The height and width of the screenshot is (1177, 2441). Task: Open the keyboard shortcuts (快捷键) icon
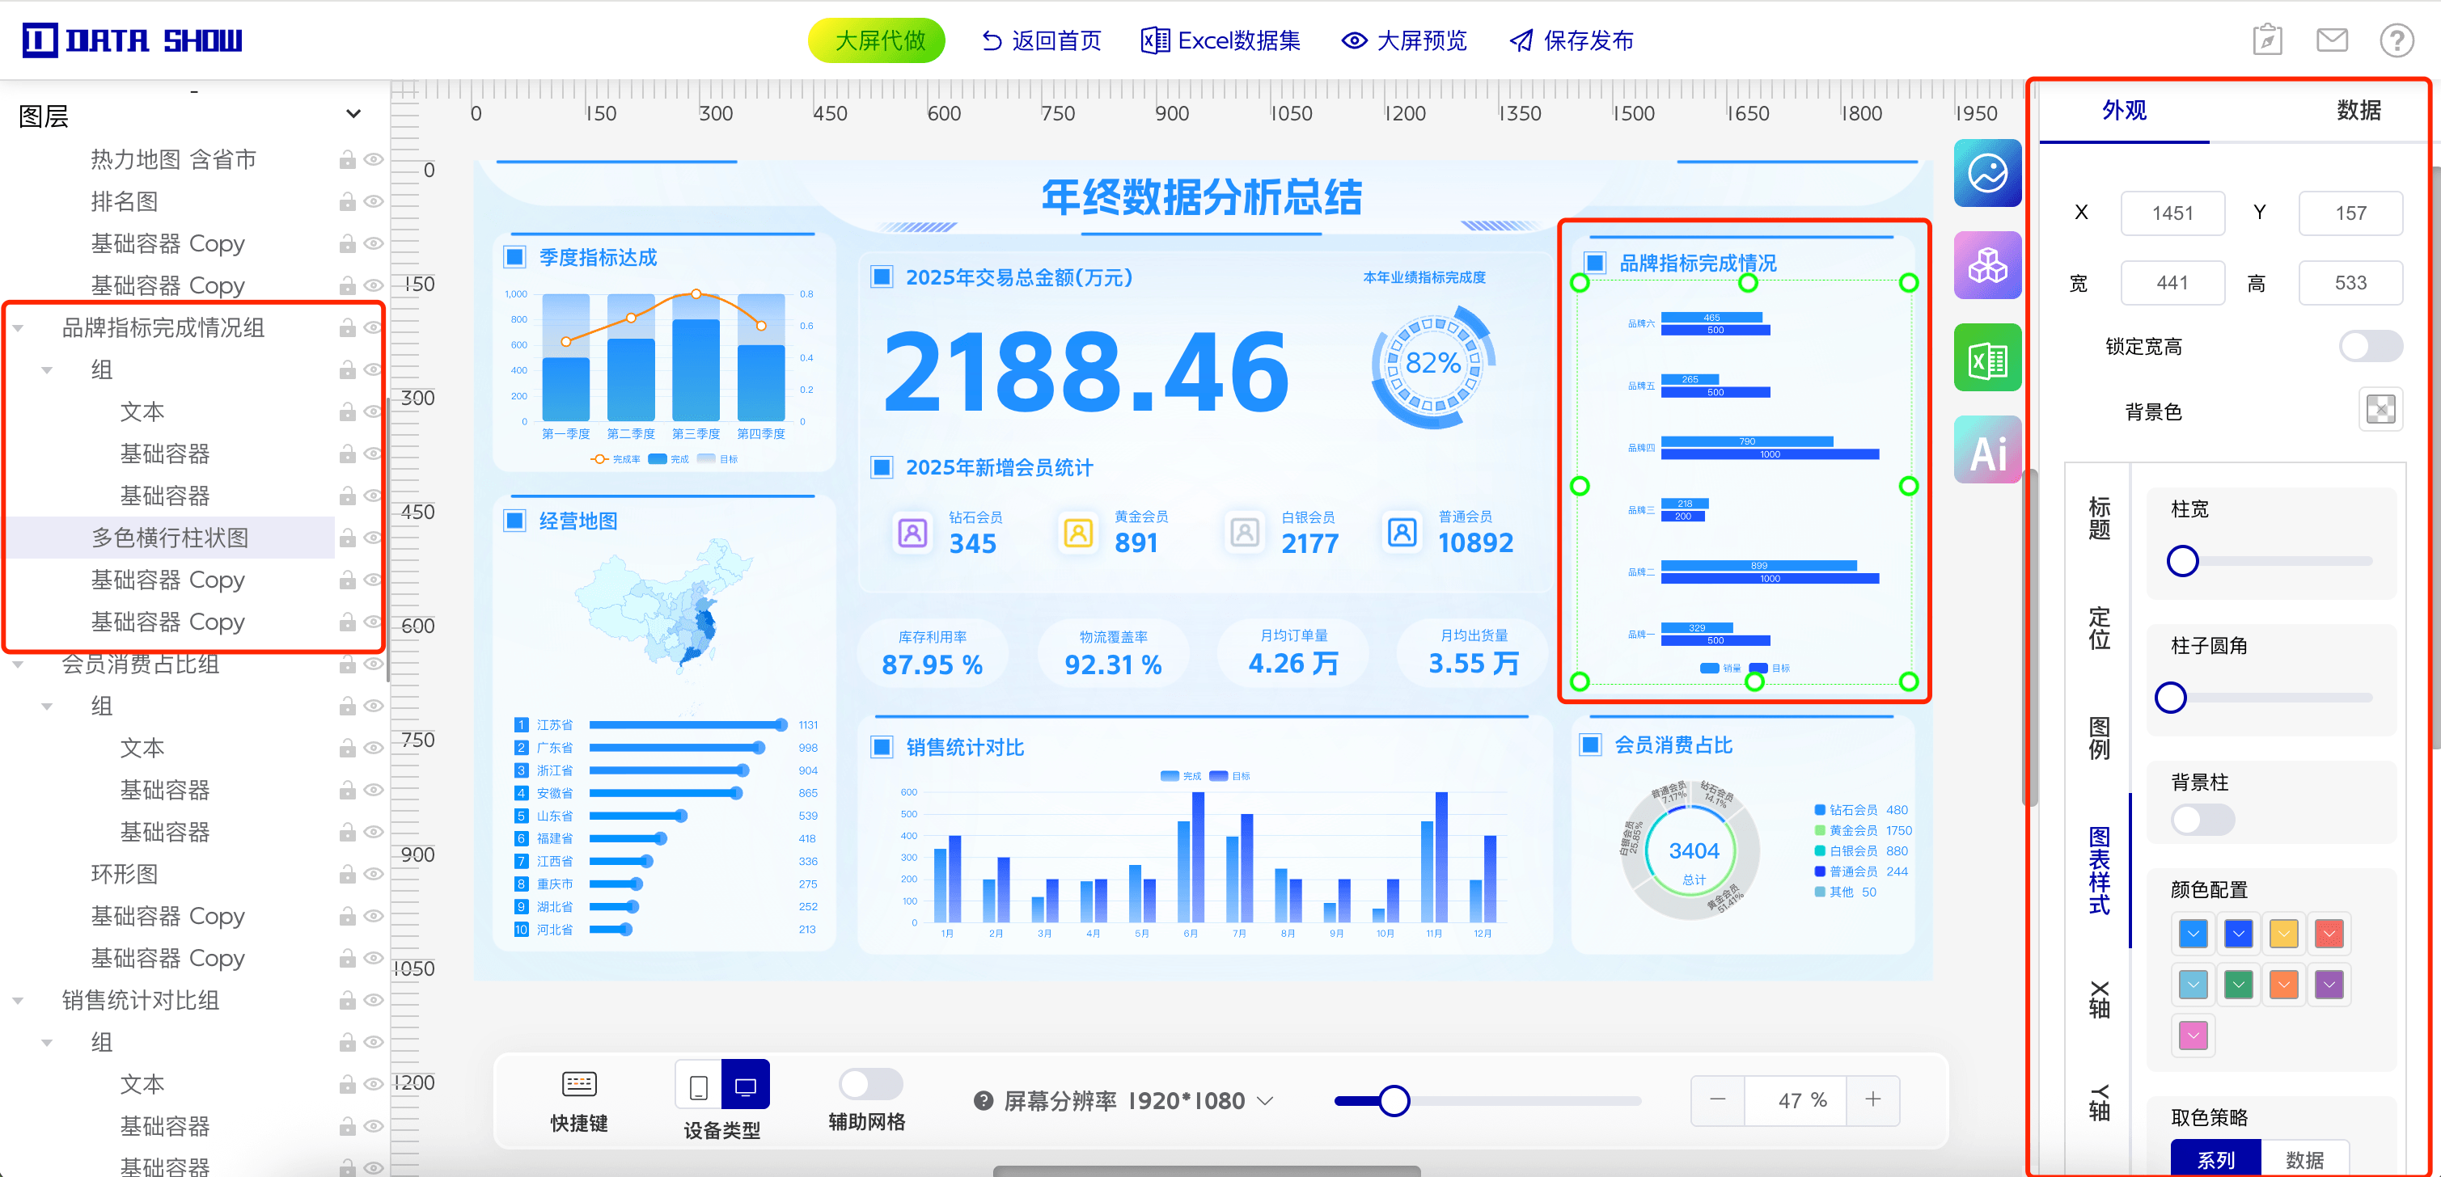579,1084
